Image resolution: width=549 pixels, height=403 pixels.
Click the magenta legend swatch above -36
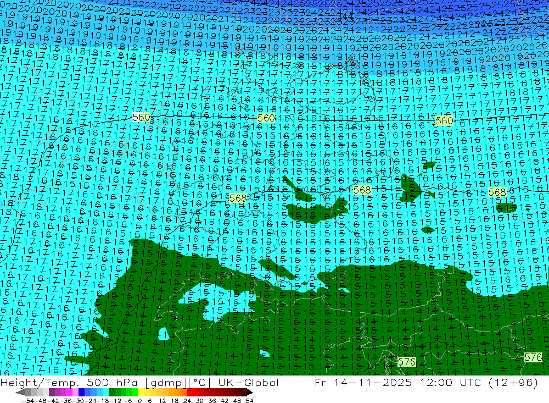tap(69, 393)
